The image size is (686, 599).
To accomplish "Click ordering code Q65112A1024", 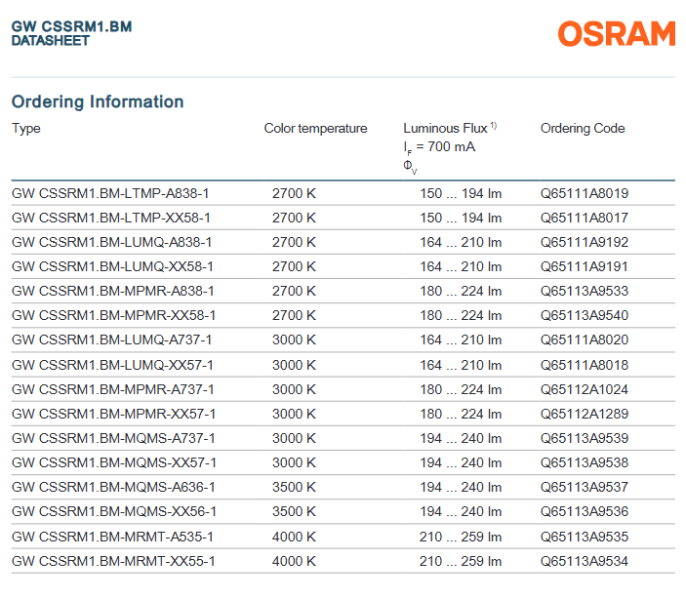I will click(x=585, y=390).
